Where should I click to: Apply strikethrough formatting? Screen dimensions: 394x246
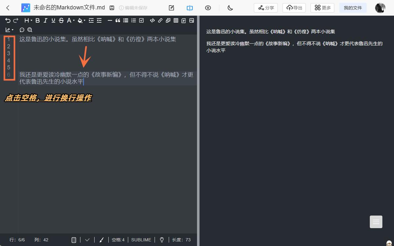[61, 20]
